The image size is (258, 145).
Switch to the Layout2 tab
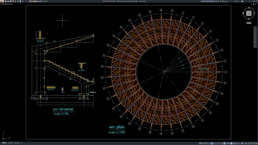[x=17, y=143]
